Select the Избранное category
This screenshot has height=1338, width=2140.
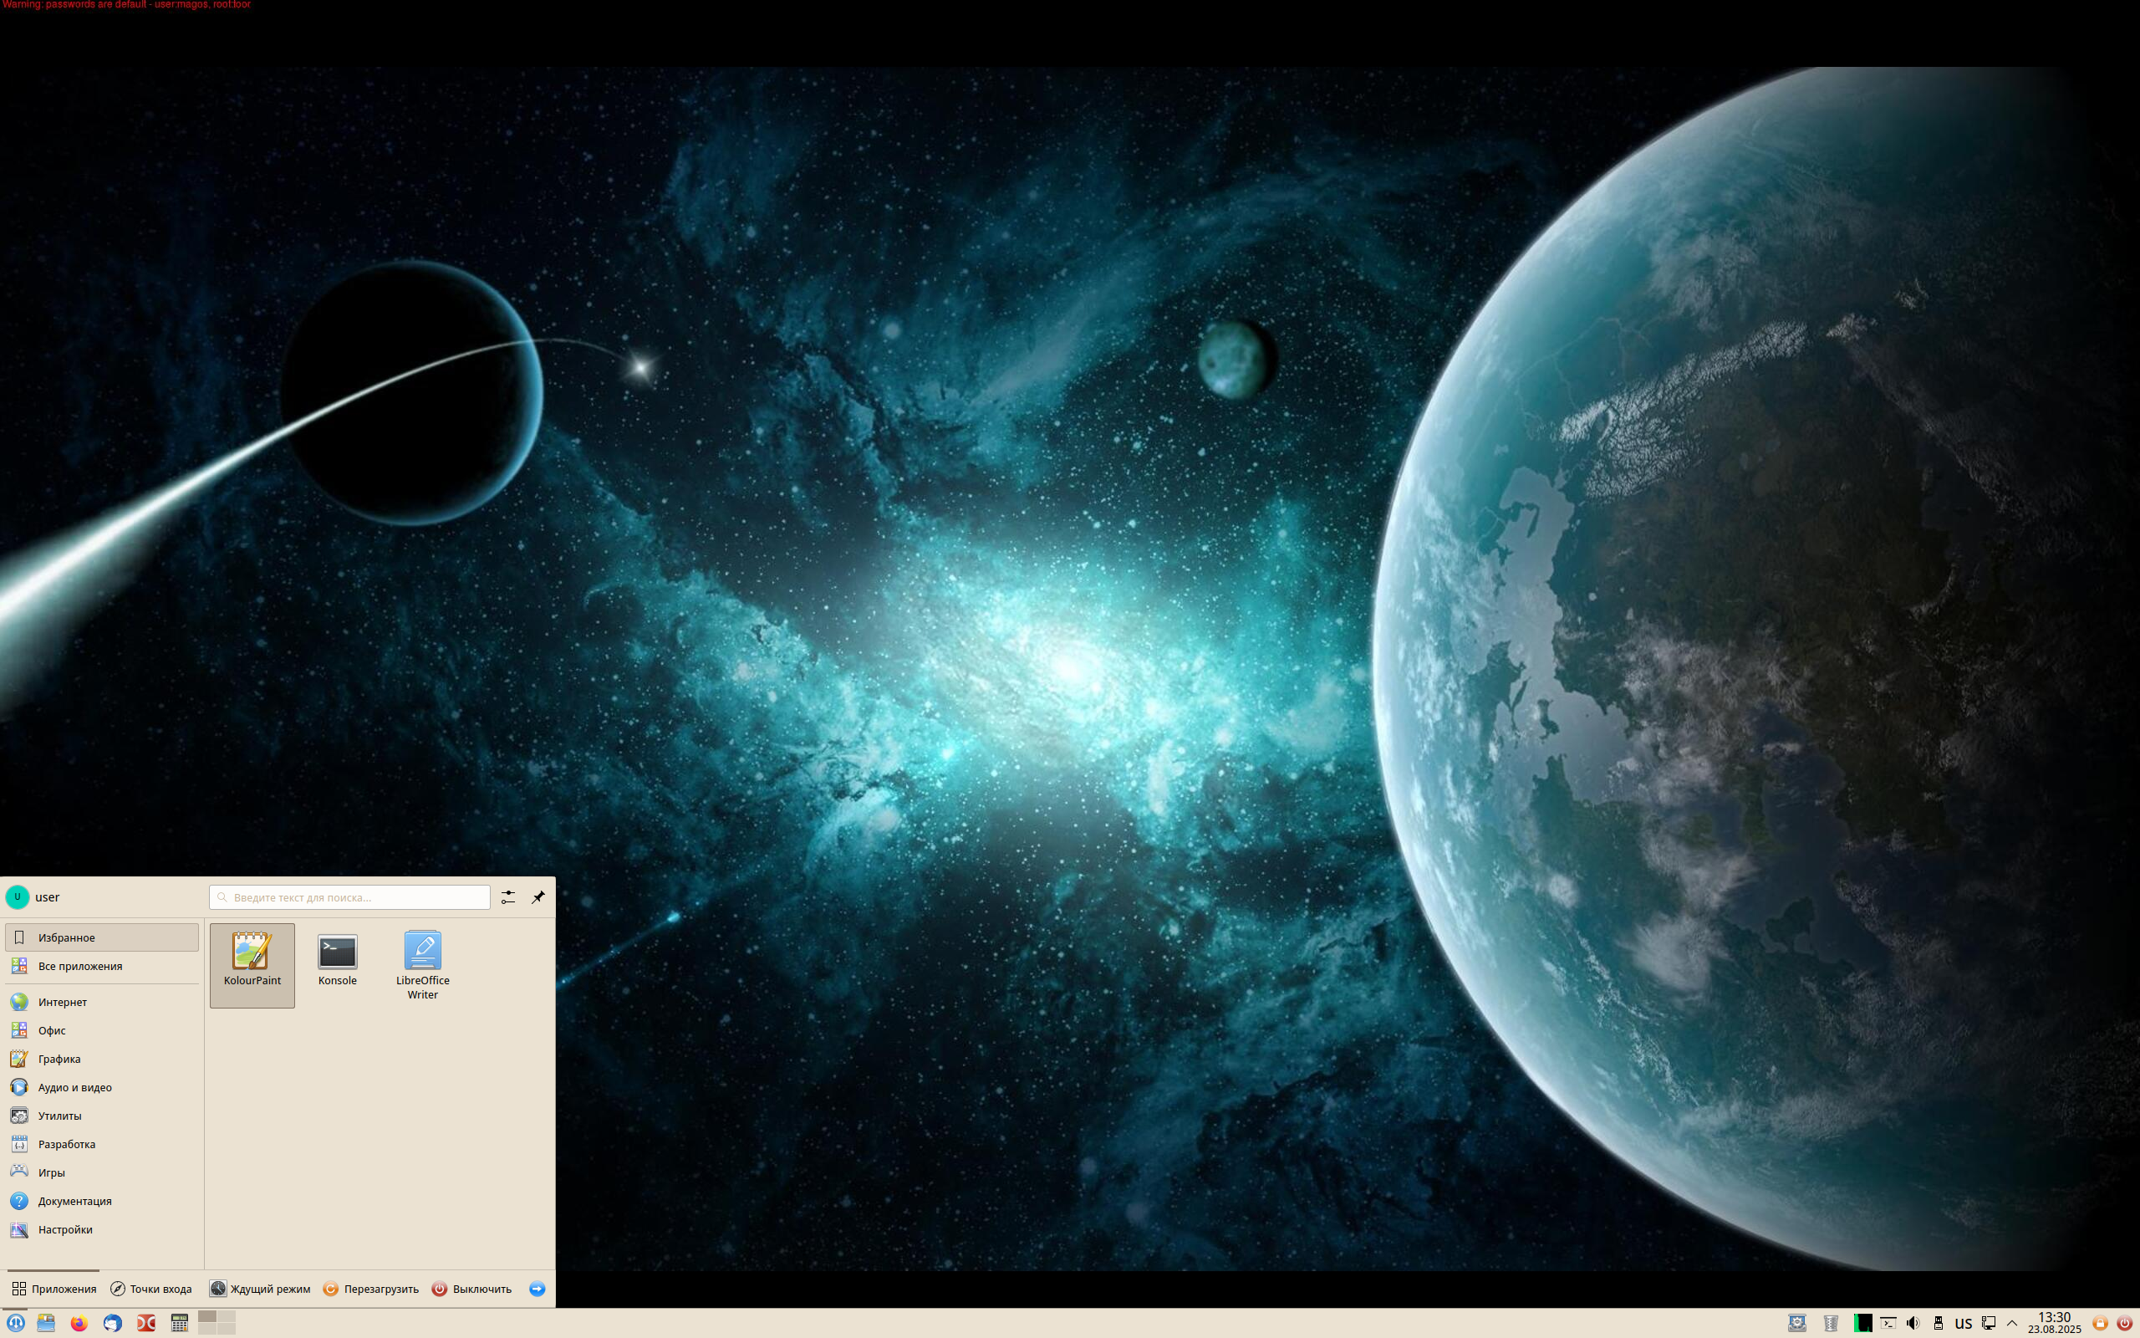[x=102, y=937]
